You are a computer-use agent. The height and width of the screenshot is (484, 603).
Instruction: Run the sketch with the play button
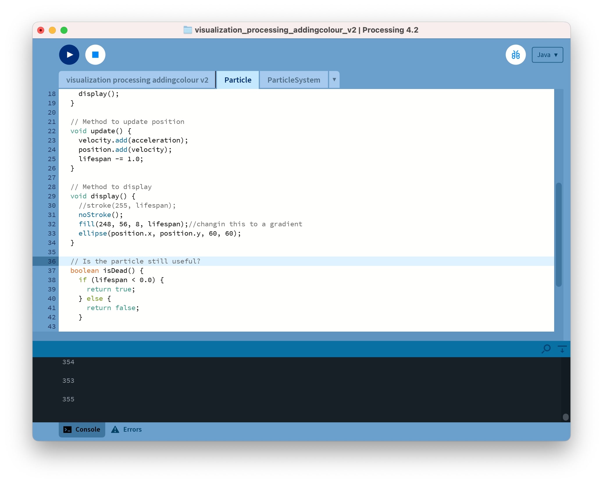pos(69,55)
